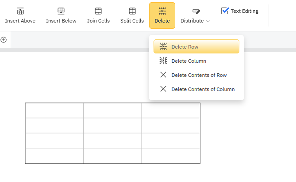Click the Insert Above icon

click(x=20, y=11)
